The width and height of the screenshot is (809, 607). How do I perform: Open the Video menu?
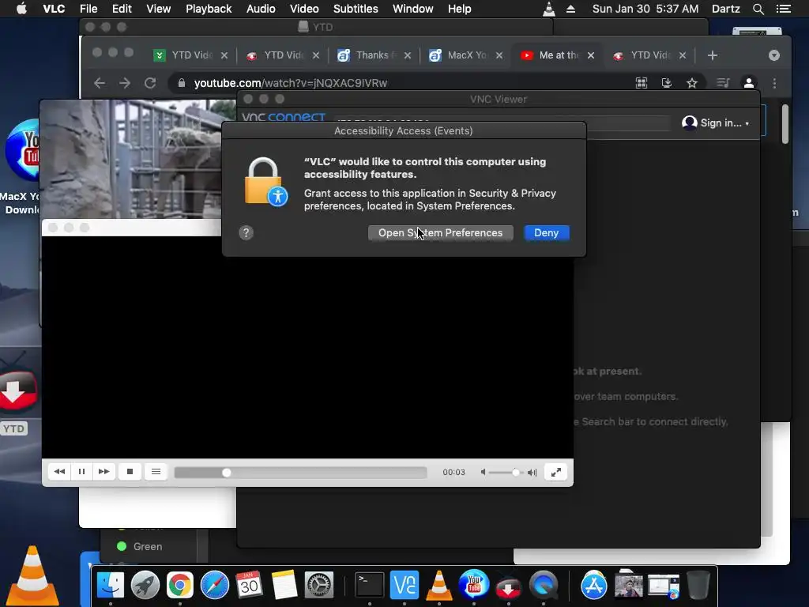304,9
